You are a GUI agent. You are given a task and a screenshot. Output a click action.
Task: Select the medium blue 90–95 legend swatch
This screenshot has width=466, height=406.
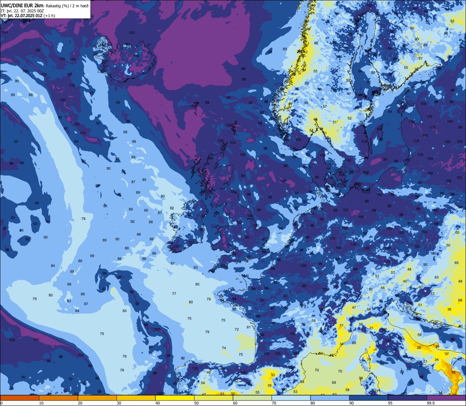click(368, 398)
